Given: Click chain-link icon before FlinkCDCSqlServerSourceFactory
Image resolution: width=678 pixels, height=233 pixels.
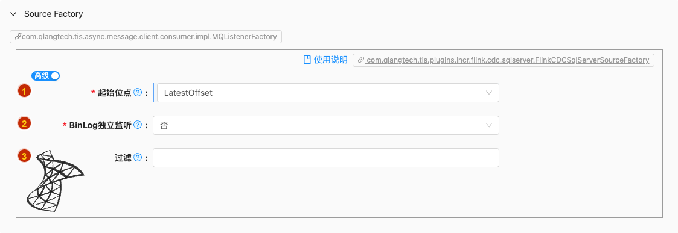Looking at the screenshot, I should 361,60.
